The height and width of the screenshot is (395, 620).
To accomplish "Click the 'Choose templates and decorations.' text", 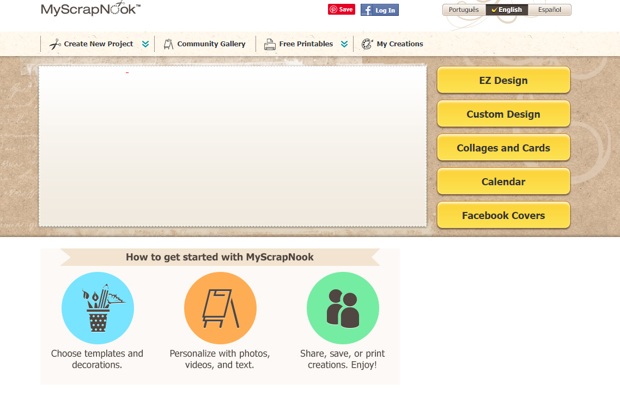I will (98, 359).
